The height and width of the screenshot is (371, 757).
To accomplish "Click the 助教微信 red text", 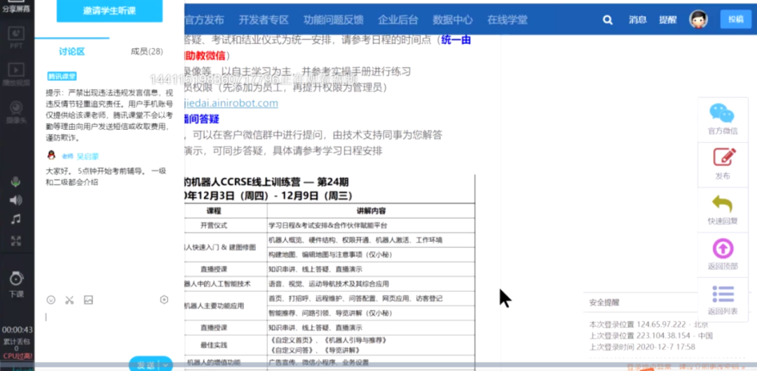I will coord(205,55).
